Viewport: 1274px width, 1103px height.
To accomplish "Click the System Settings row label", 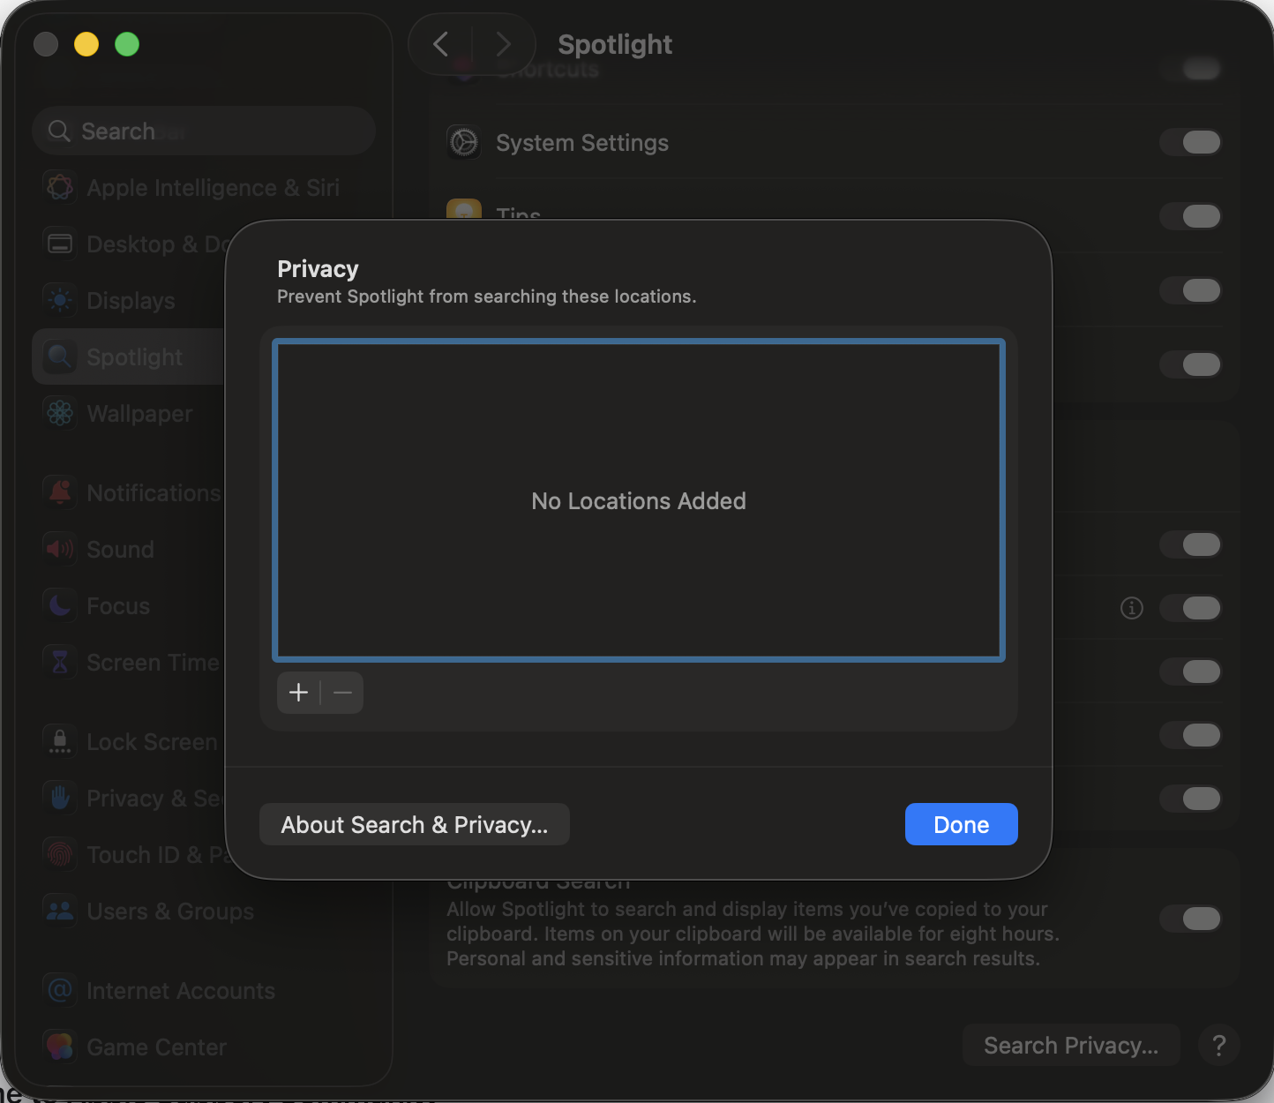I will tap(582, 142).
